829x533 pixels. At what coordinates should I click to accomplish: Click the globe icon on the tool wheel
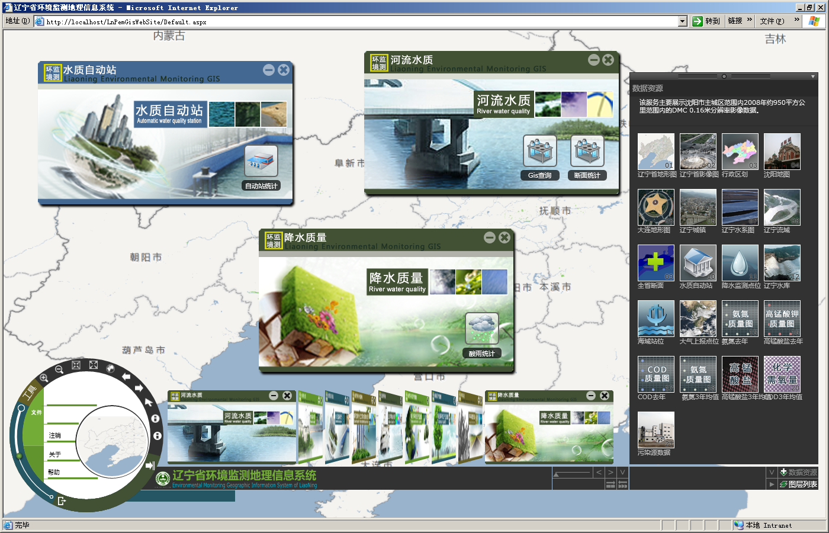110,368
